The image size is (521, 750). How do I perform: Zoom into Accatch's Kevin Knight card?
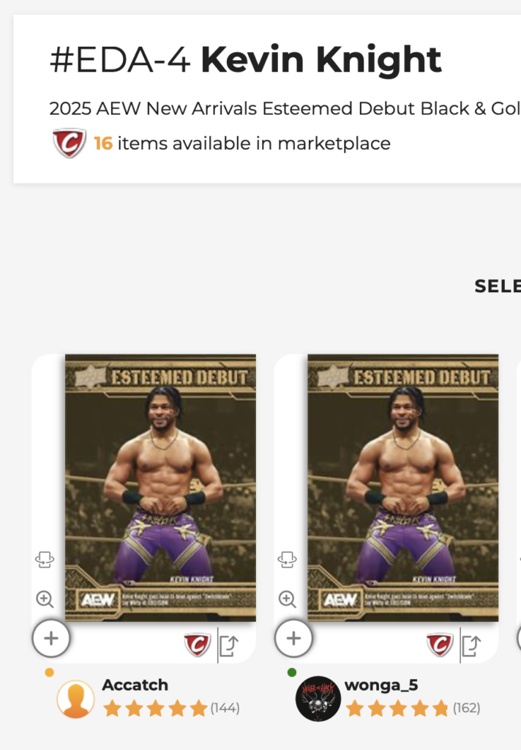[45, 600]
